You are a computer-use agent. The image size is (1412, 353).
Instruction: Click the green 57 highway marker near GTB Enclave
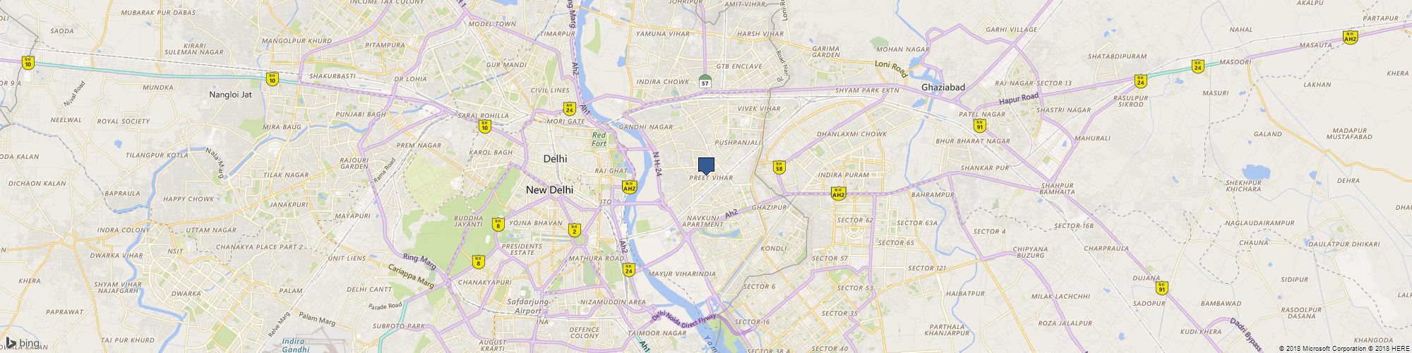(705, 80)
